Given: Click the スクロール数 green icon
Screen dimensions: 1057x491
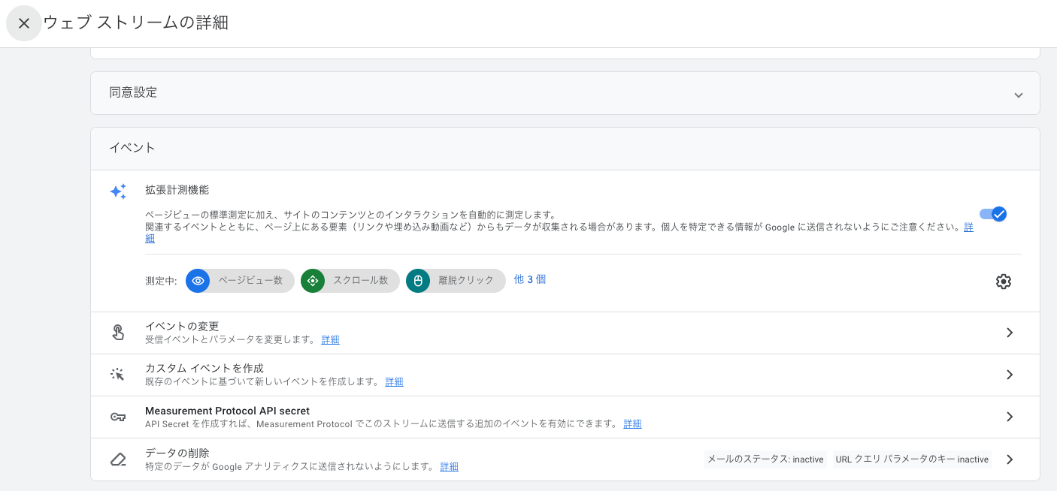Looking at the screenshot, I should coord(313,281).
